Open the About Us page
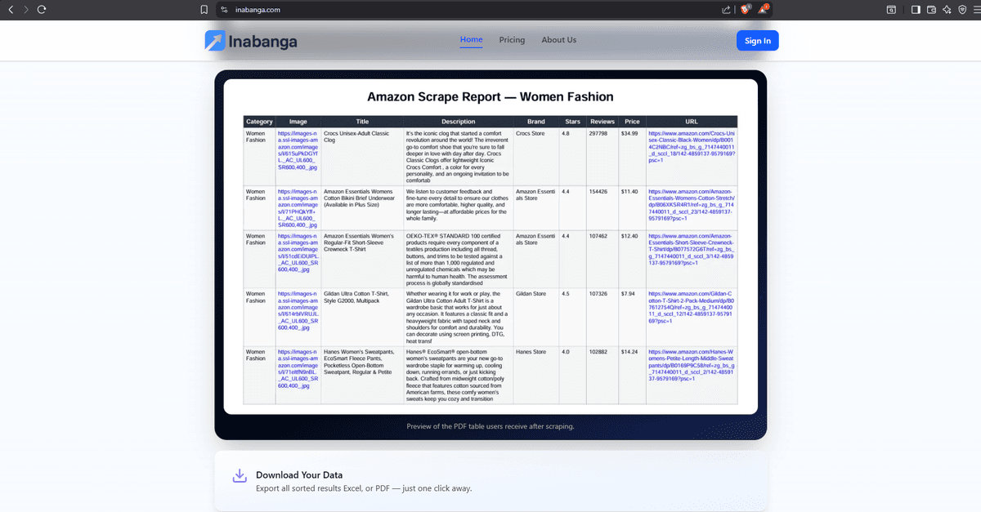Viewport: 981px width, 512px height. tap(558, 39)
